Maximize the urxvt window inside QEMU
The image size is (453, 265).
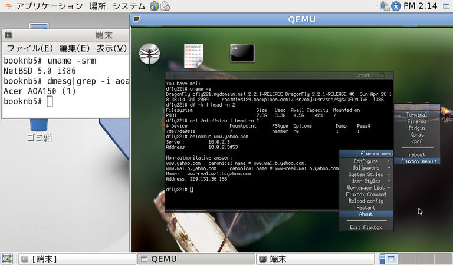pyautogui.click(x=382, y=75)
